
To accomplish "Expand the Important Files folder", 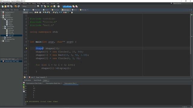I will pos(3,39).
